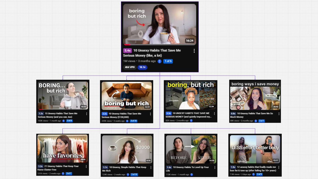This screenshot has height=179, width=318.
Task: Click blue info circle after '110K views · 1 month ago'
Action: pyautogui.click(x=191, y=174)
